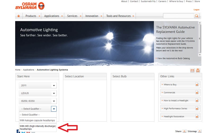Viewport: 212px width, 133px height.
Task: Open the make dropdown showing LEXUS
Action: click(38, 93)
